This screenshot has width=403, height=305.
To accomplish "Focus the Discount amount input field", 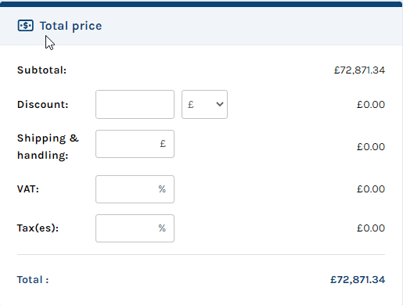I will [x=135, y=105].
